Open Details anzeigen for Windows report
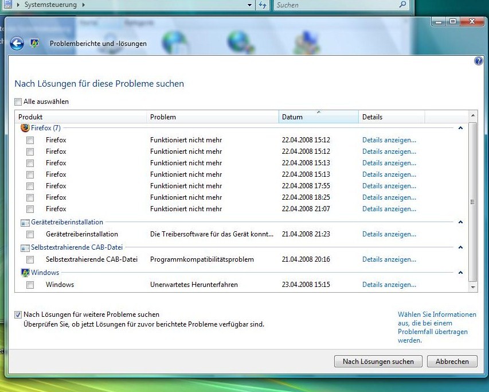Image resolution: width=489 pixels, height=392 pixels. (x=389, y=285)
